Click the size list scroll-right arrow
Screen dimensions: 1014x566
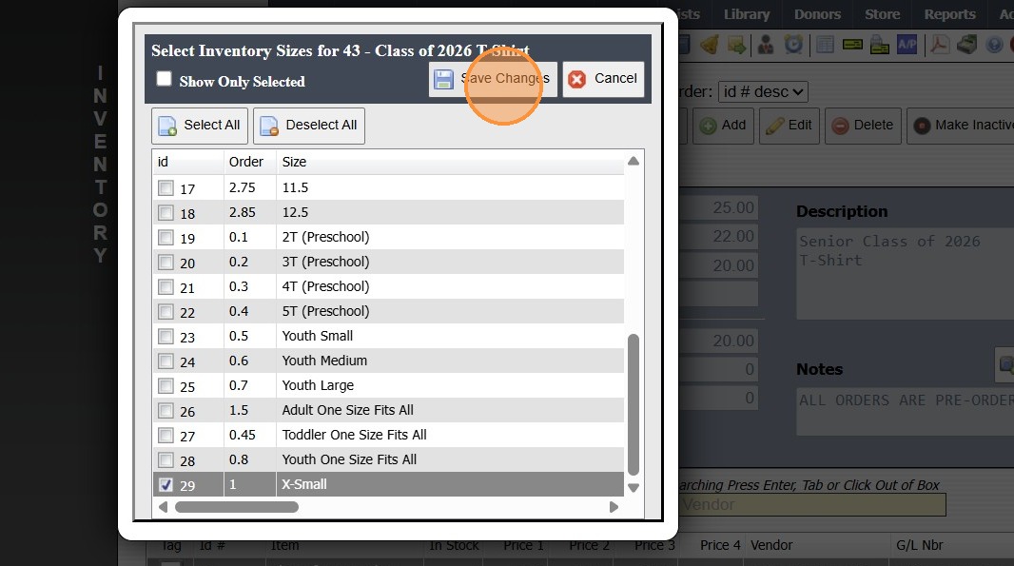614,507
